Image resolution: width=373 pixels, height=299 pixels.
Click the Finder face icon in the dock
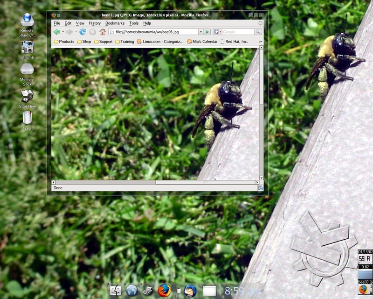coord(116,291)
